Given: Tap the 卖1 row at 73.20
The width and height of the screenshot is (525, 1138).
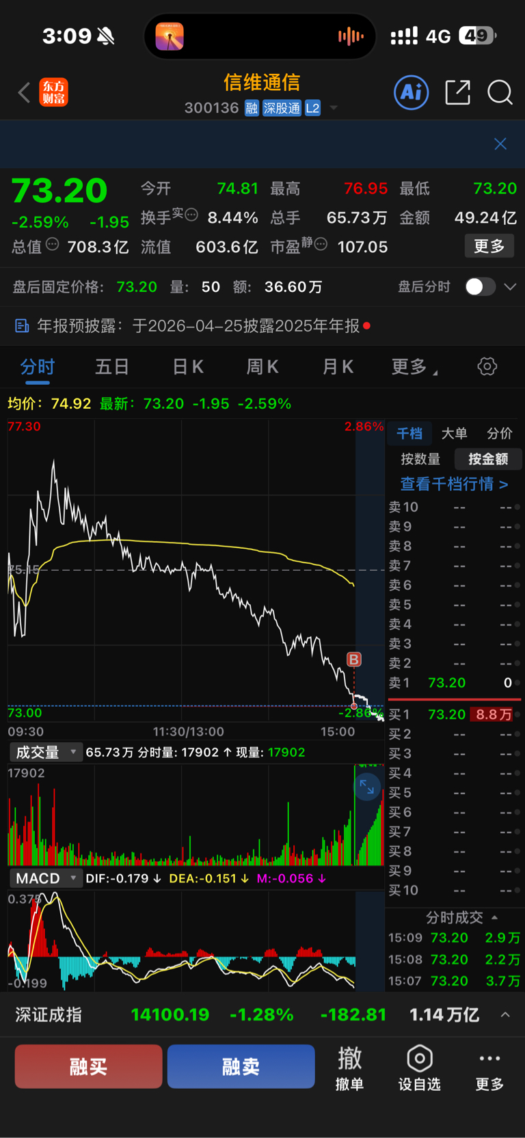Looking at the screenshot, I should 454,683.
